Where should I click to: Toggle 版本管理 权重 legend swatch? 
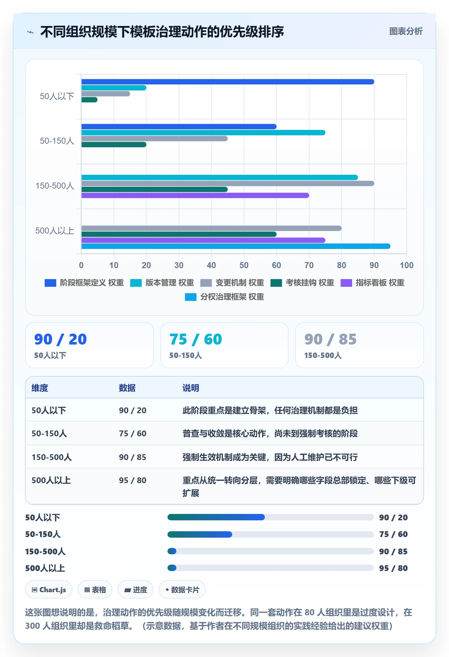tap(136, 283)
